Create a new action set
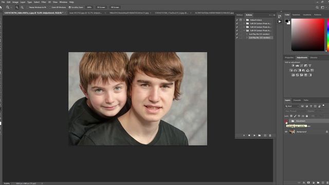 pyautogui.click(x=260, y=136)
